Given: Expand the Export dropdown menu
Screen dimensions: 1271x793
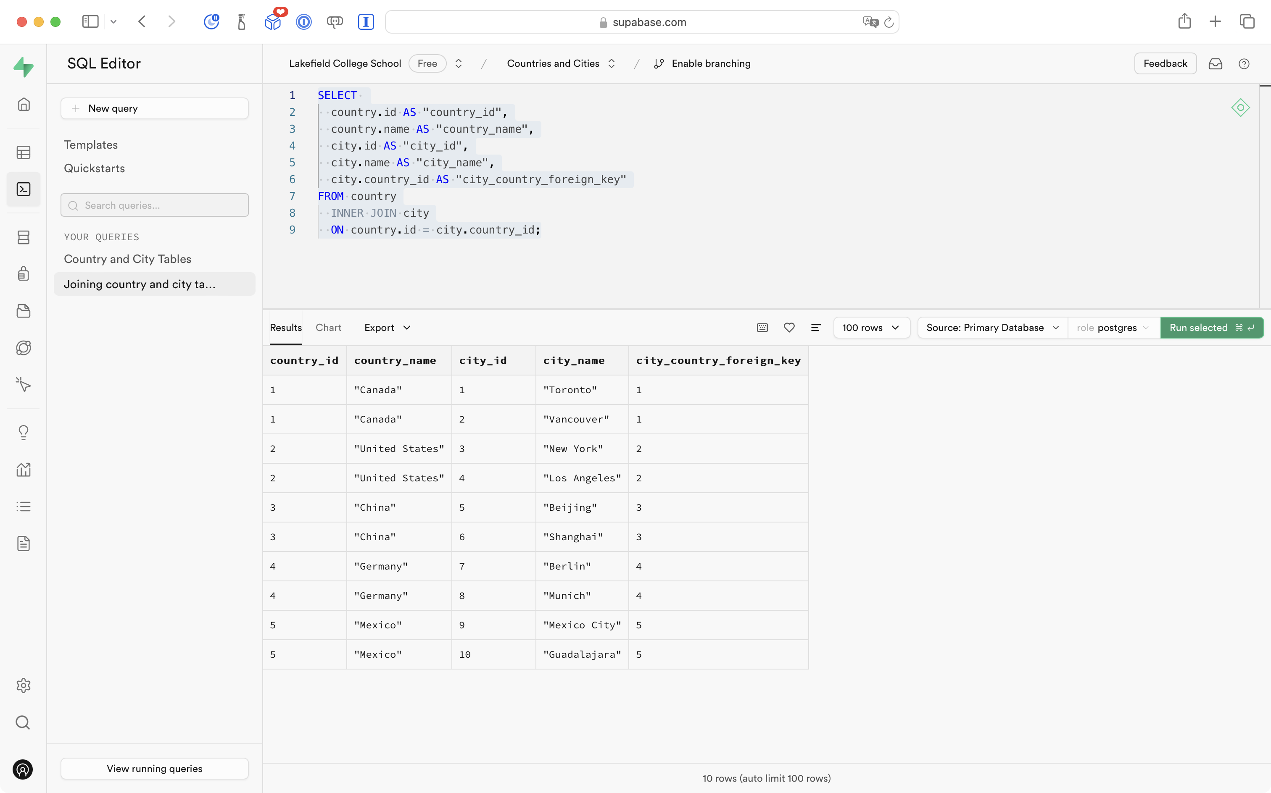Looking at the screenshot, I should pos(387,328).
